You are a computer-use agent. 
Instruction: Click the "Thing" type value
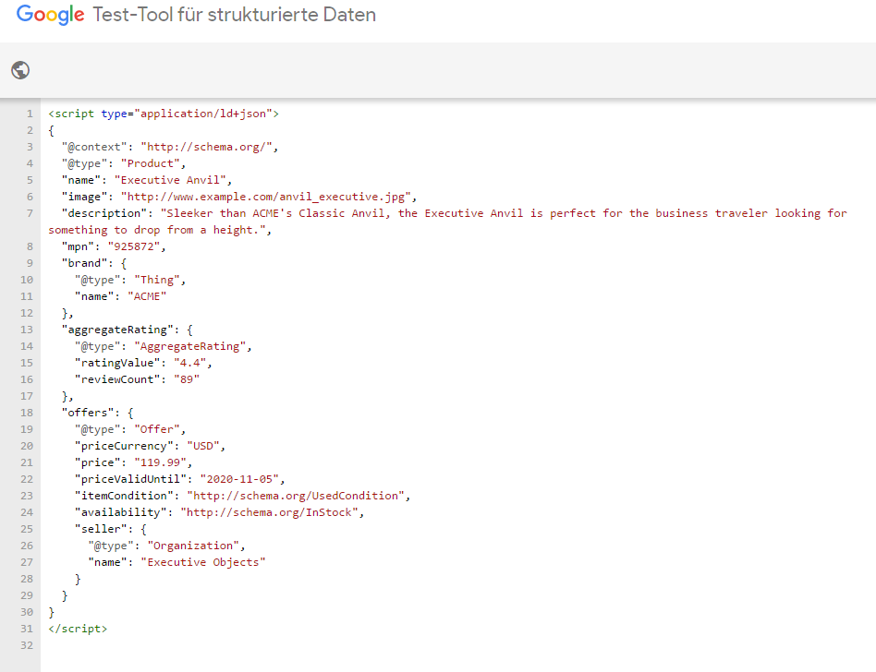(x=157, y=281)
